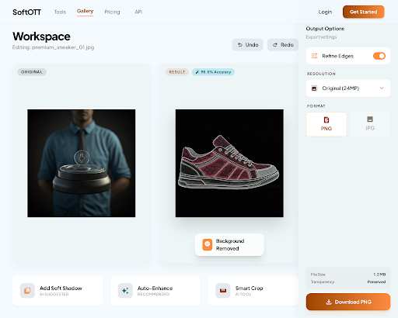The image size is (398, 318).
Task: Select the JPG format option
Action: 370,124
